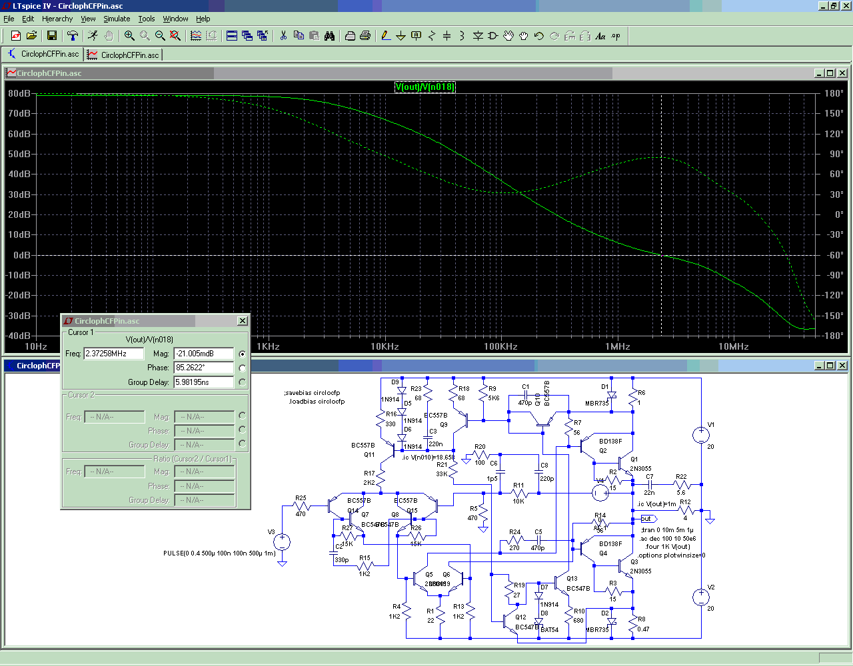Click Autorange waveform plot icon
This screenshot has height=666, width=853.
point(196,36)
